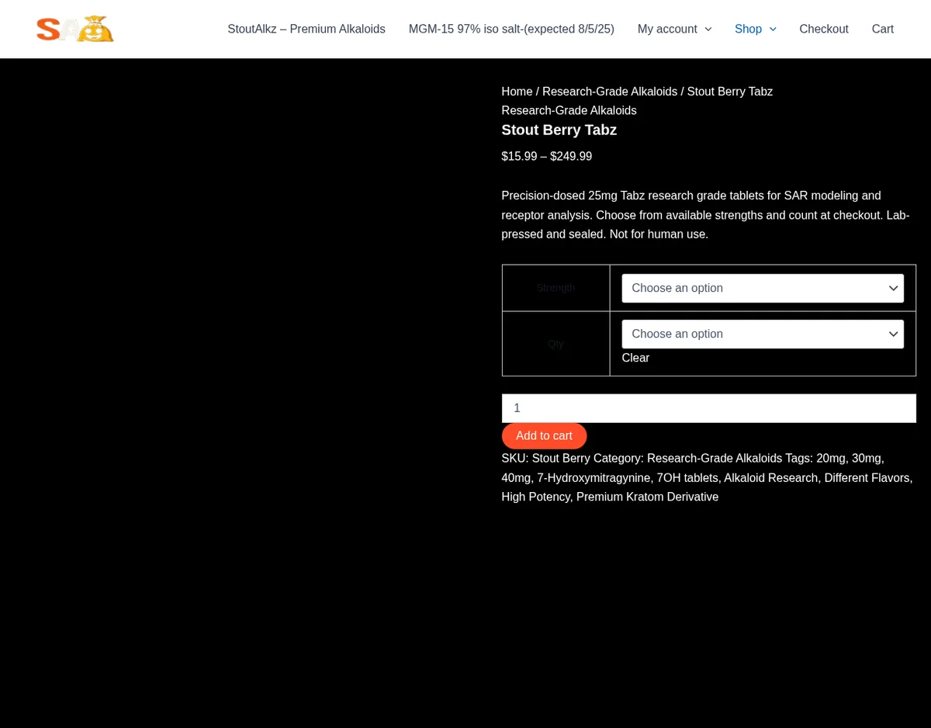931x728 pixels.
Task: Open the 7OH tablets tag
Action: [687, 477]
